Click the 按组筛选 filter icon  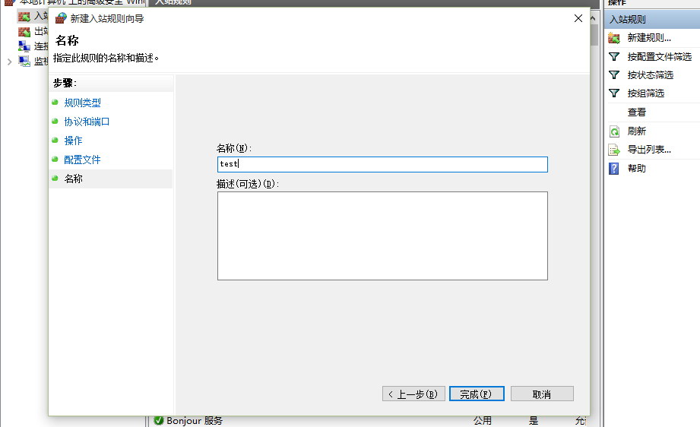[614, 93]
